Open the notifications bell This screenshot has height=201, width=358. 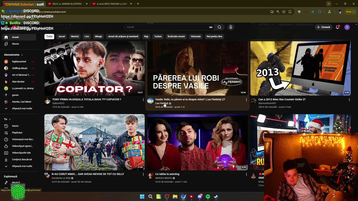338,27
